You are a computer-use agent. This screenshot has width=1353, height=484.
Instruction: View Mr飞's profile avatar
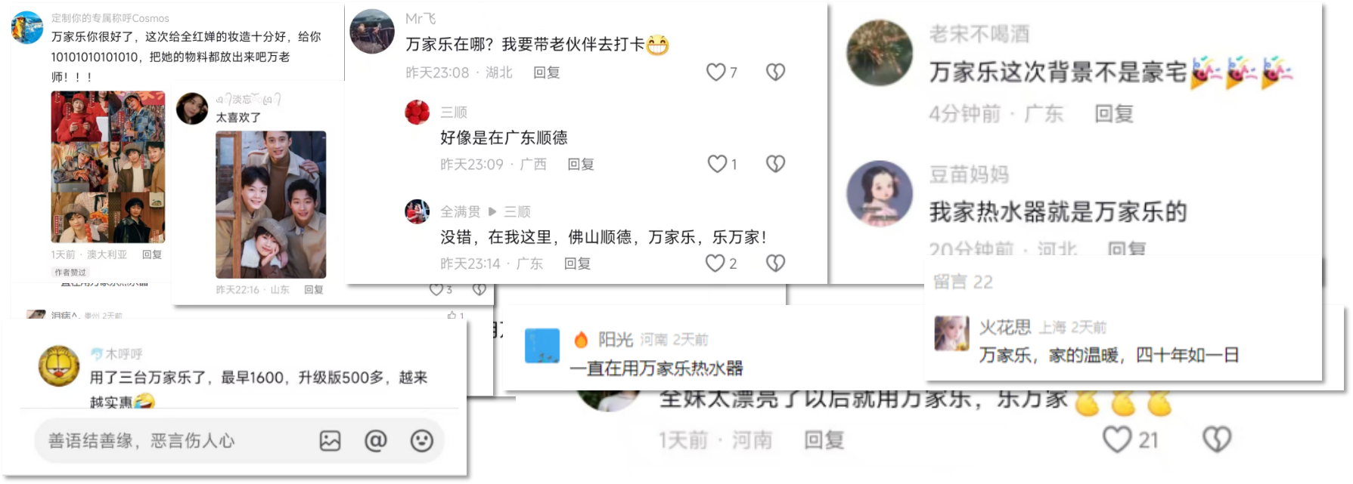(x=372, y=32)
